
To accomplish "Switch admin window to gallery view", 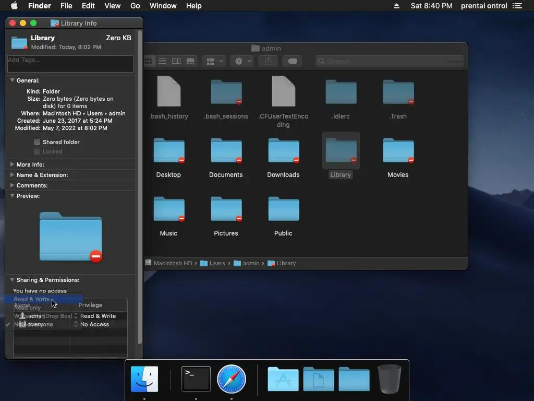I will 190,61.
